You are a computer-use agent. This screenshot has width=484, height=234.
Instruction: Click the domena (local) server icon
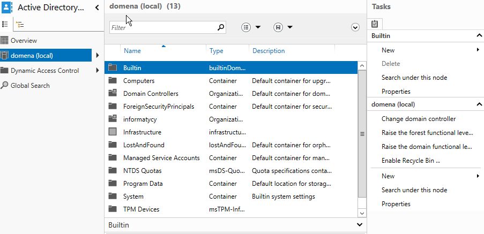tap(4, 56)
